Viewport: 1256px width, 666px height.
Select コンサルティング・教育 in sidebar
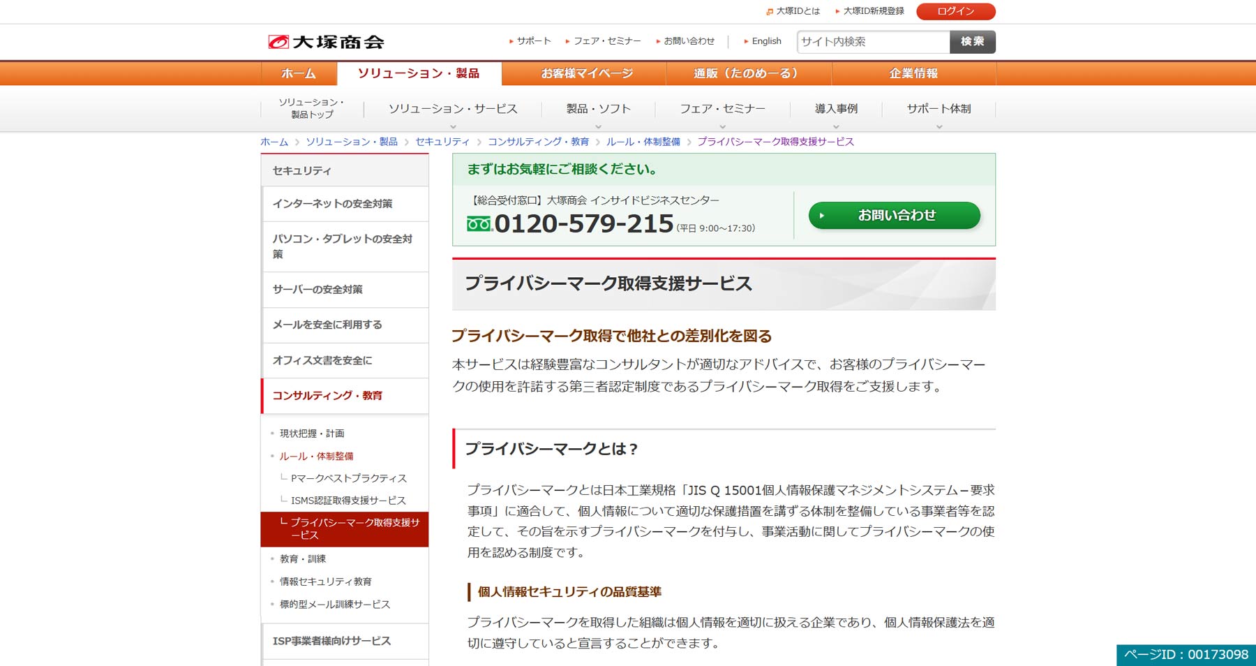(x=345, y=396)
